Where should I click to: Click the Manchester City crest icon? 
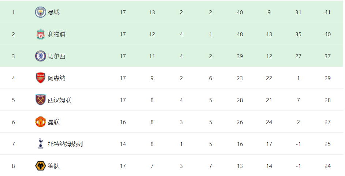click(41, 12)
